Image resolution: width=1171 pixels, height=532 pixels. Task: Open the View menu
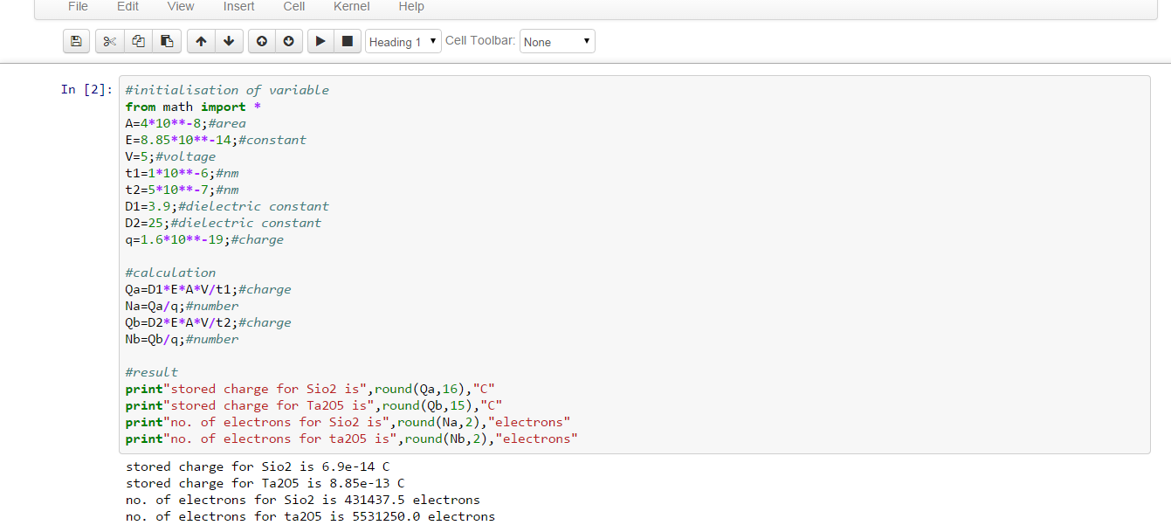pyautogui.click(x=181, y=7)
